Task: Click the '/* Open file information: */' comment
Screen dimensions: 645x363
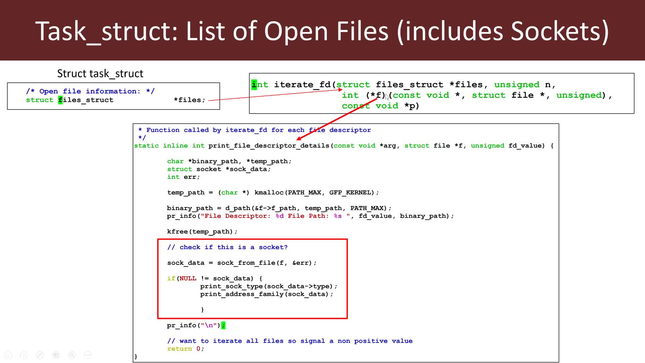Action: pos(90,91)
